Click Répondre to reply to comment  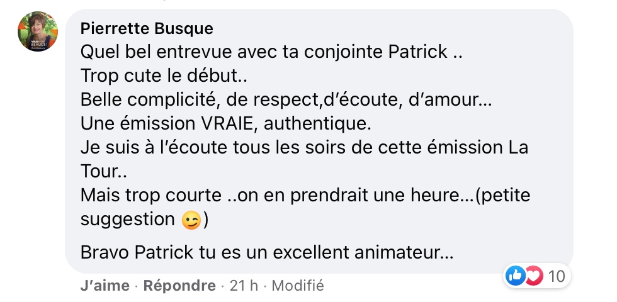[x=179, y=286]
